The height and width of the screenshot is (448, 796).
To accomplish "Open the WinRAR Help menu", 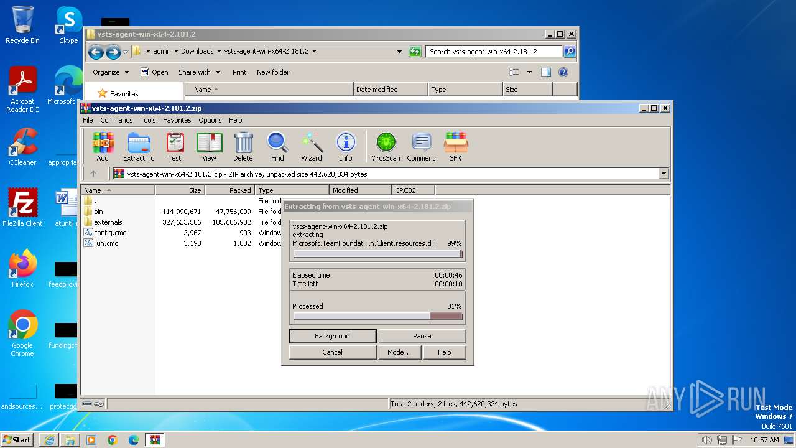I will [235, 120].
